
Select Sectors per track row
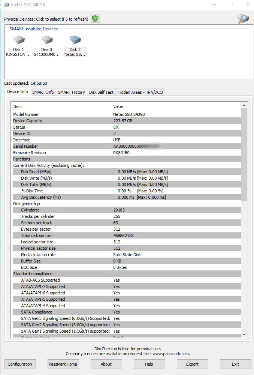[126, 223]
